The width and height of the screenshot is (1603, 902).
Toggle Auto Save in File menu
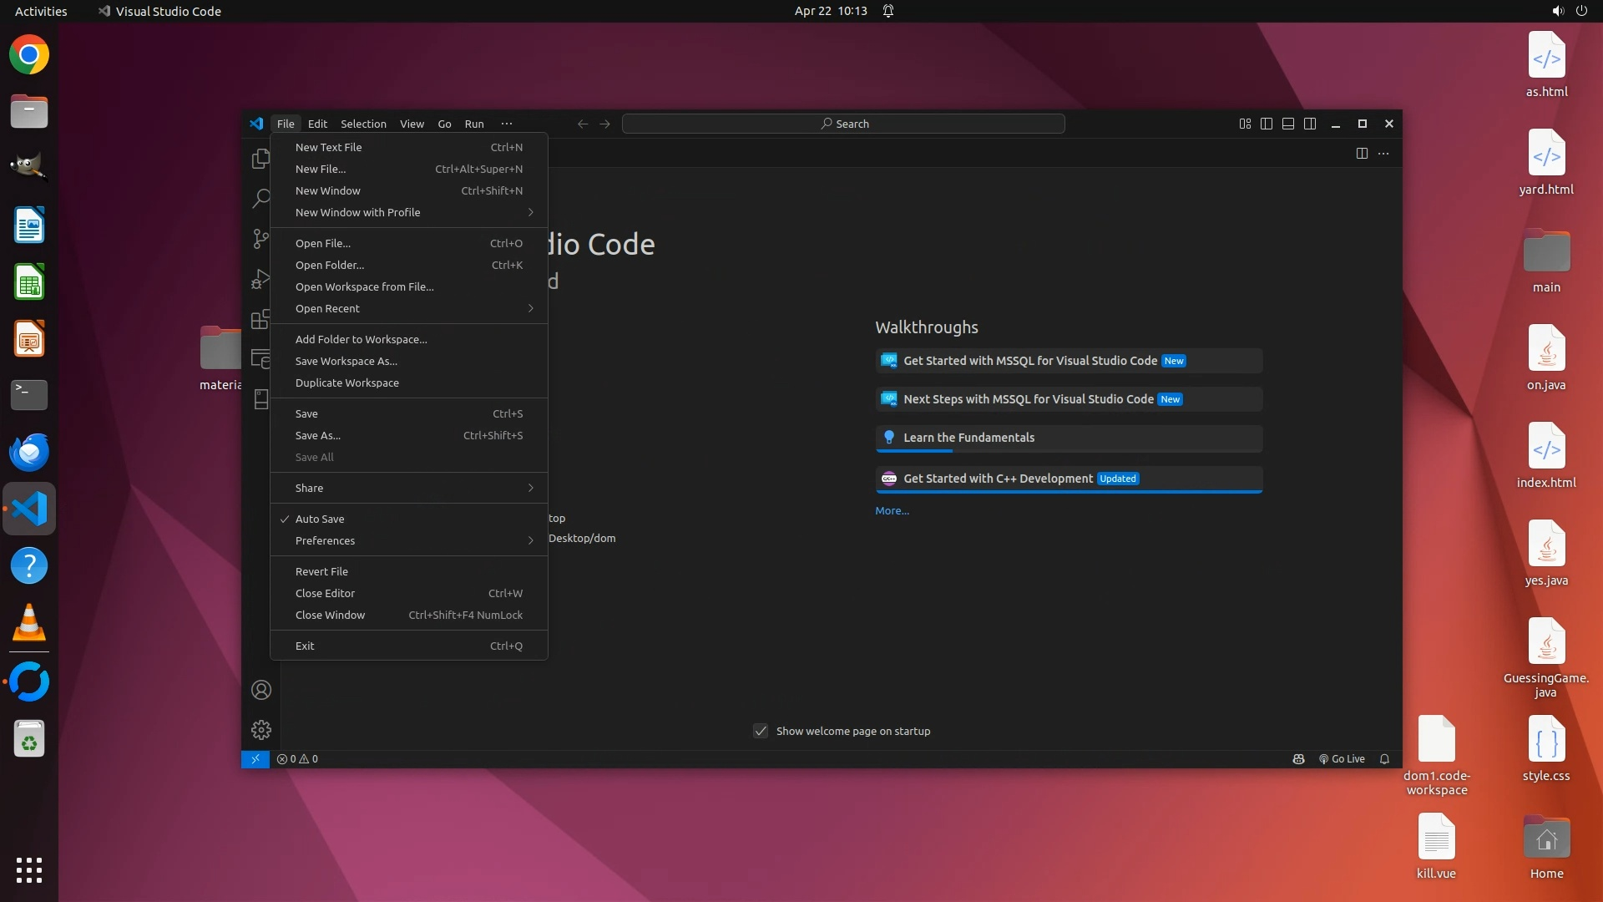320,519
